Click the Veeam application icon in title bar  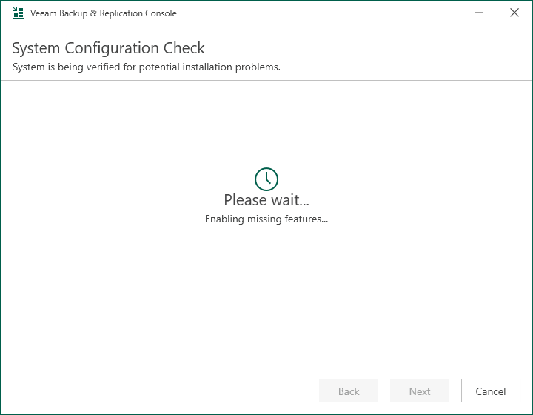tap(19, 13)
